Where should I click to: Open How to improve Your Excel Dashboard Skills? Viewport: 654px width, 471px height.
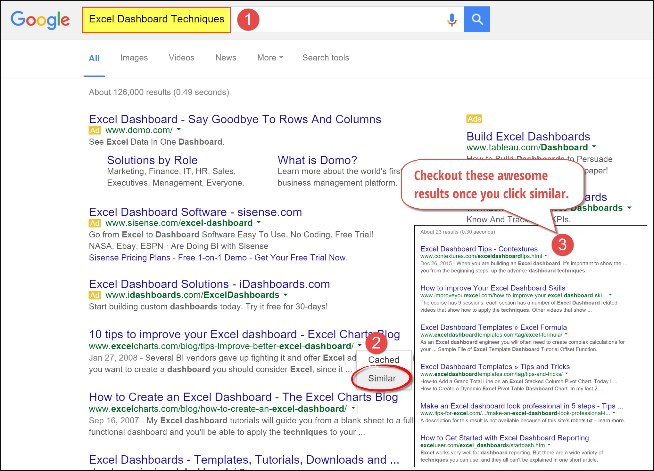(493, 288)
